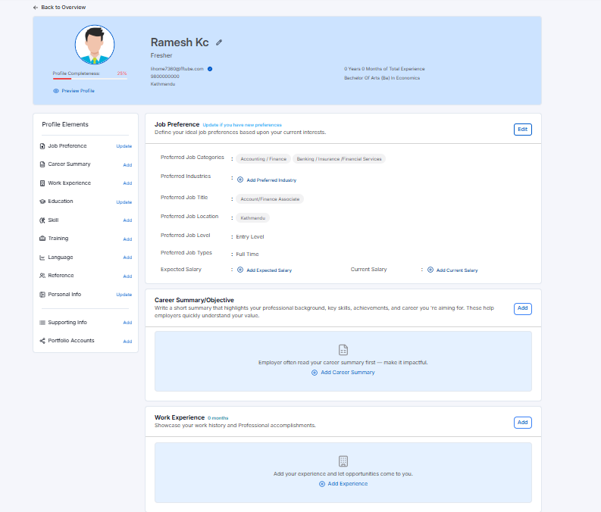The width and height of the screenshot is (601, 512).
Task: Click the Education graduation cap icon
Action: click(x=42, y=201)
